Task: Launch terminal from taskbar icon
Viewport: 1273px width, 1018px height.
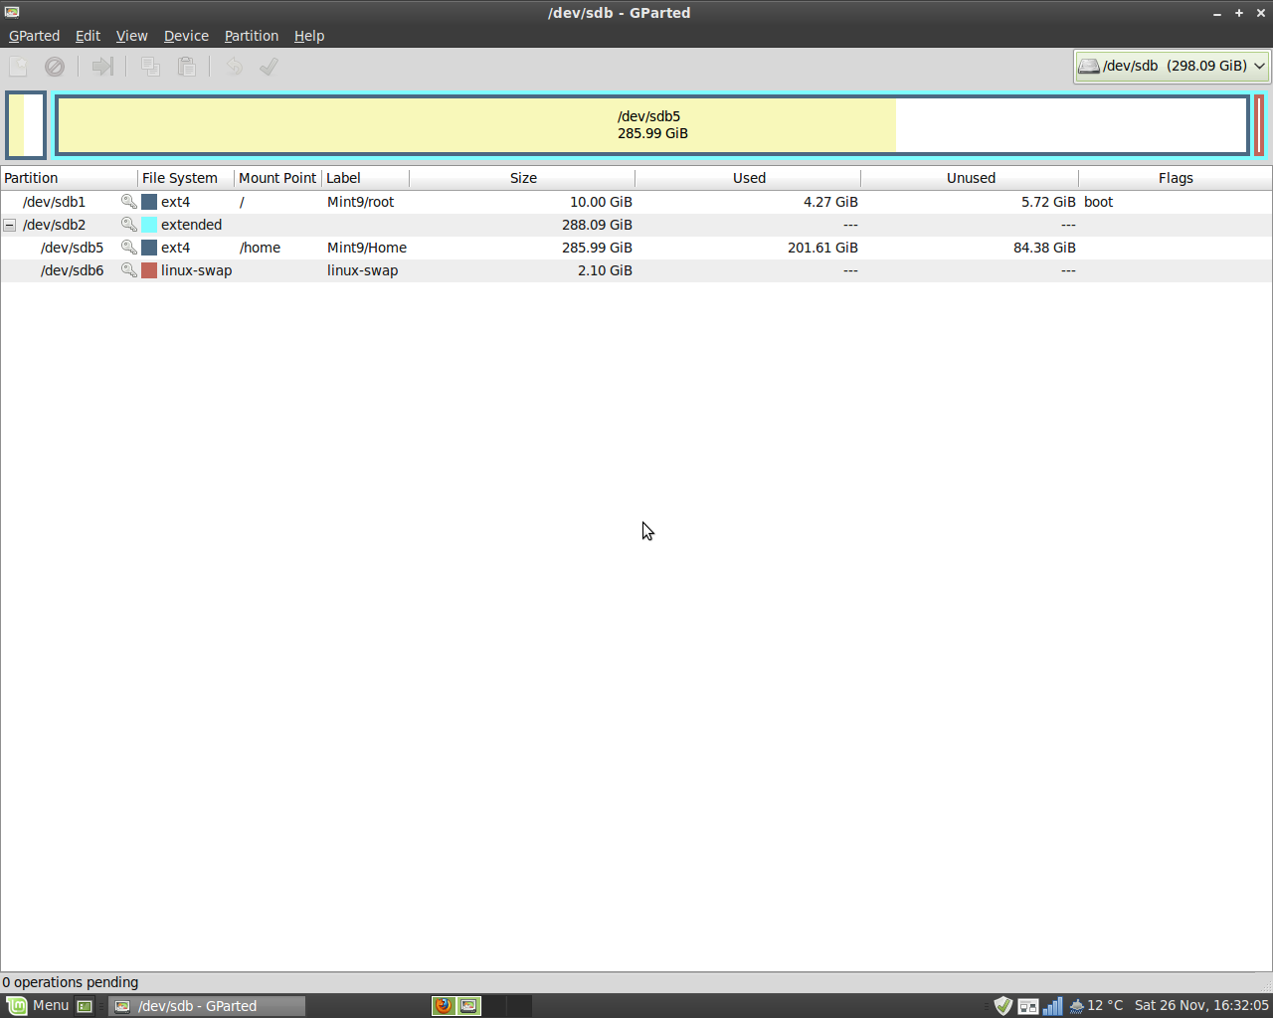Action: point(85,1006)
